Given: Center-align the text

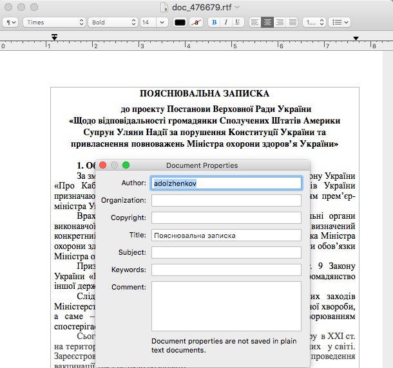Looking at the screenshot, I should (x=267, y=22).
